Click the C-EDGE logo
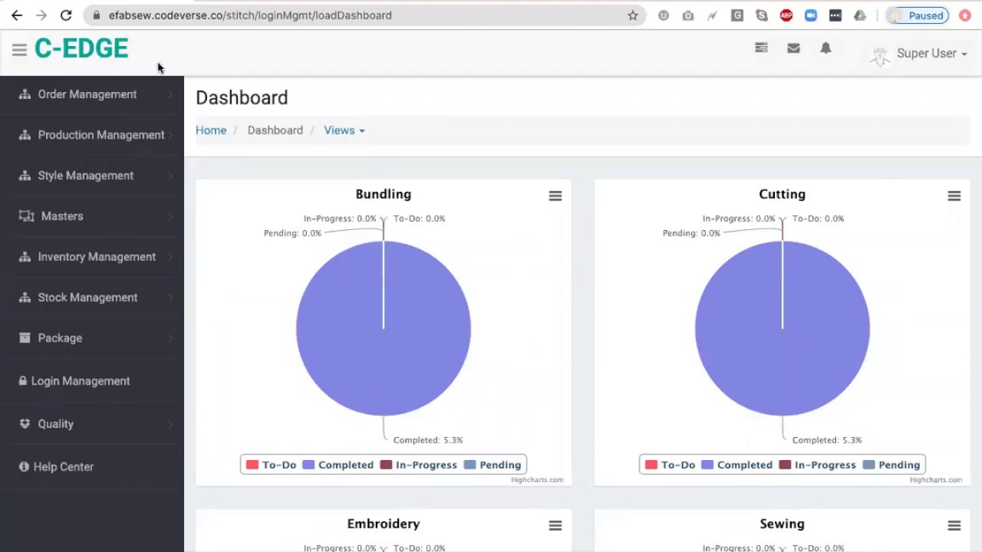Screen dimensions: 982x552 pyautogui.click(x=81, y=48)
